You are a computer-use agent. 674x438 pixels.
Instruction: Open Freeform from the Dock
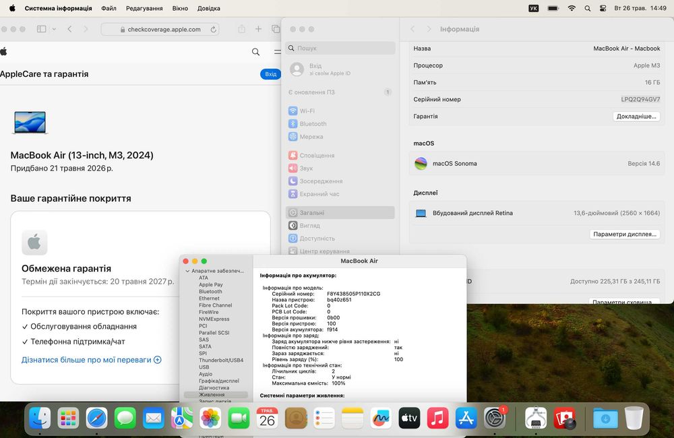click(380, 418)
